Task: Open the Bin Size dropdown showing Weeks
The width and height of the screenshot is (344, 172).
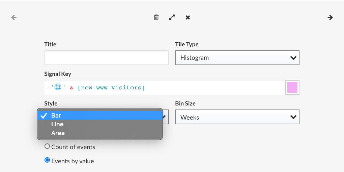Action: (237, 117)
